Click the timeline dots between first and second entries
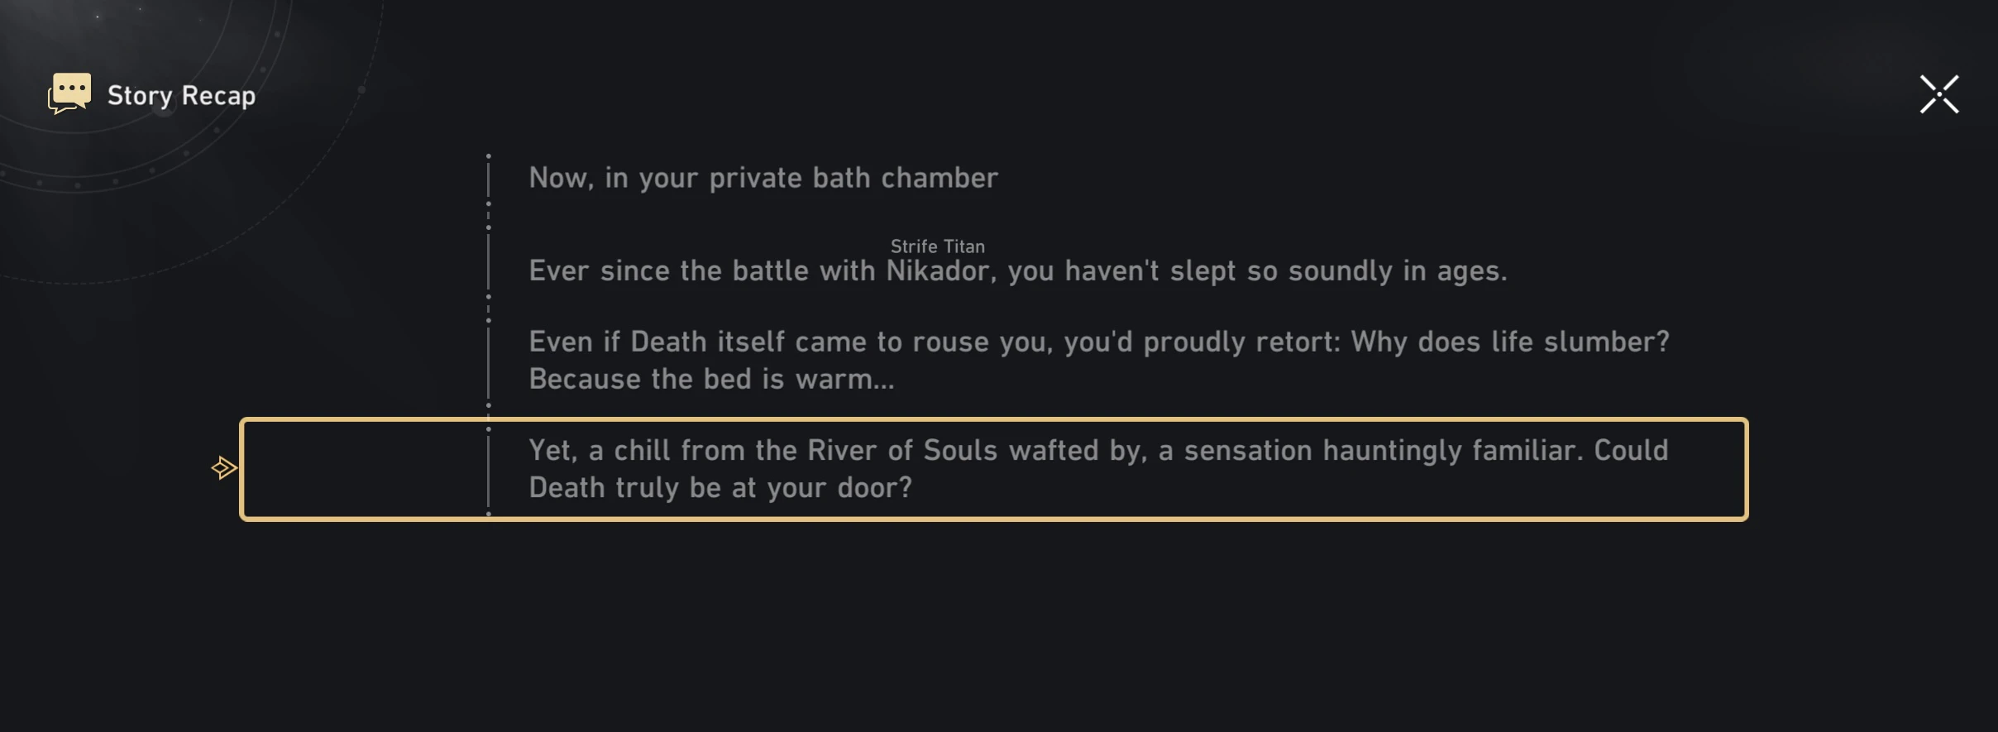This screenshot has width=1998, height=732. pyautogui.click(x=489, y=215)
